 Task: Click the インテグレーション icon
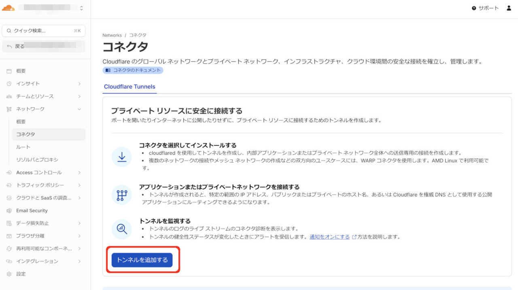[9, 261]
